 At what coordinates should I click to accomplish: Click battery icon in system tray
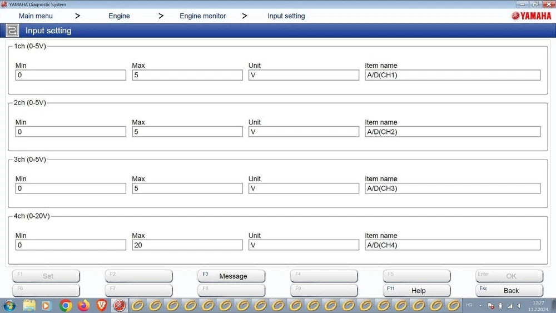(x=500, y=306)
